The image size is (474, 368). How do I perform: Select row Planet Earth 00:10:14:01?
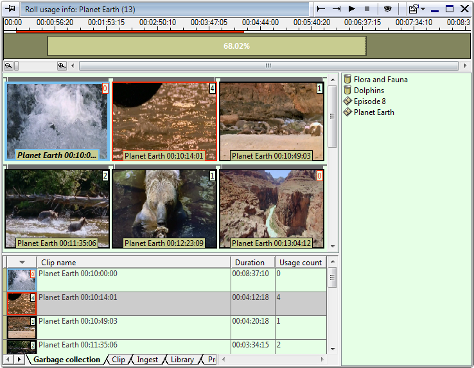(165, 304)
